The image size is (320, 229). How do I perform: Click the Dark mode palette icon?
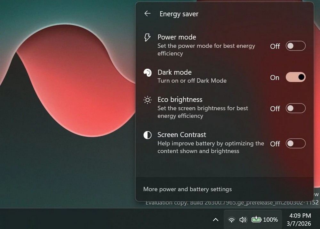click(x=147, y=72)
